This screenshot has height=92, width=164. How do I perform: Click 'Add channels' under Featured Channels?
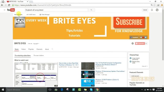pyautogui.click(x=135, y=76)
